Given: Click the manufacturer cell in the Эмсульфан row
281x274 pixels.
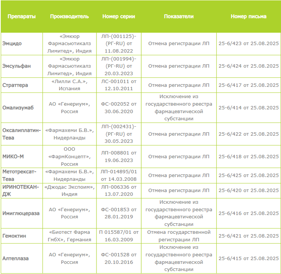Looking at the screenshot, I should (x=69, y=66).
